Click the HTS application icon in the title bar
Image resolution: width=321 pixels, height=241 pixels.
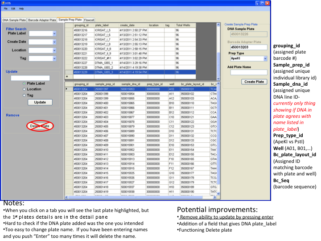point(3,3)
